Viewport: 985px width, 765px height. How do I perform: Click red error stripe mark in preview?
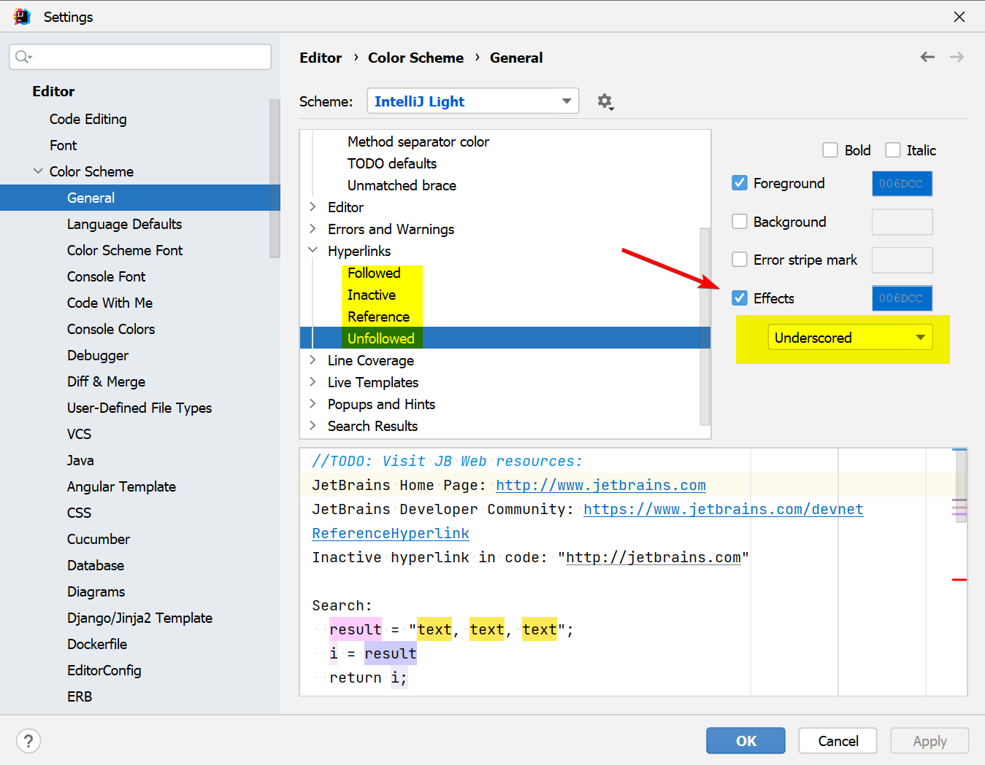click(x=959, y=580)
